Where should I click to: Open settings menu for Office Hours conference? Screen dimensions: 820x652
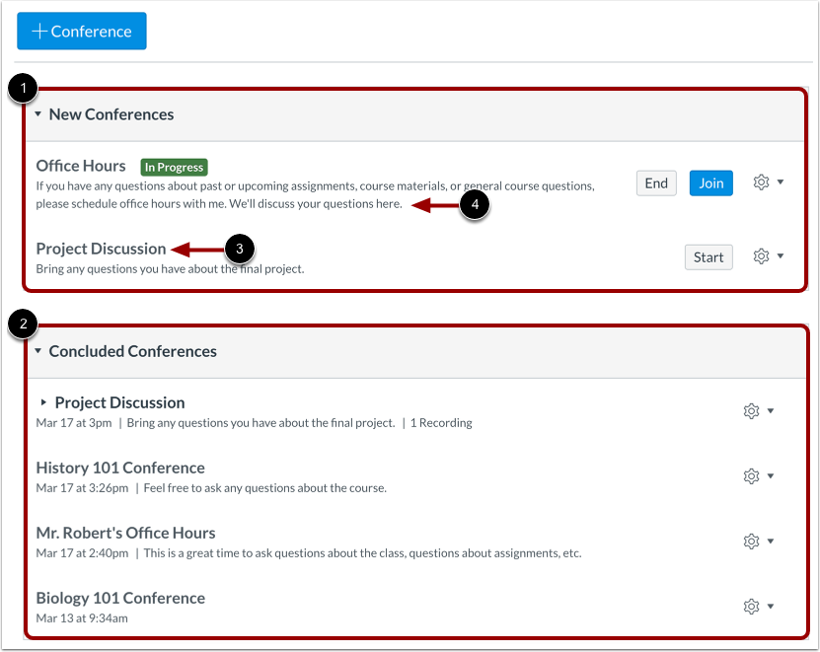[x=760, y=182]
